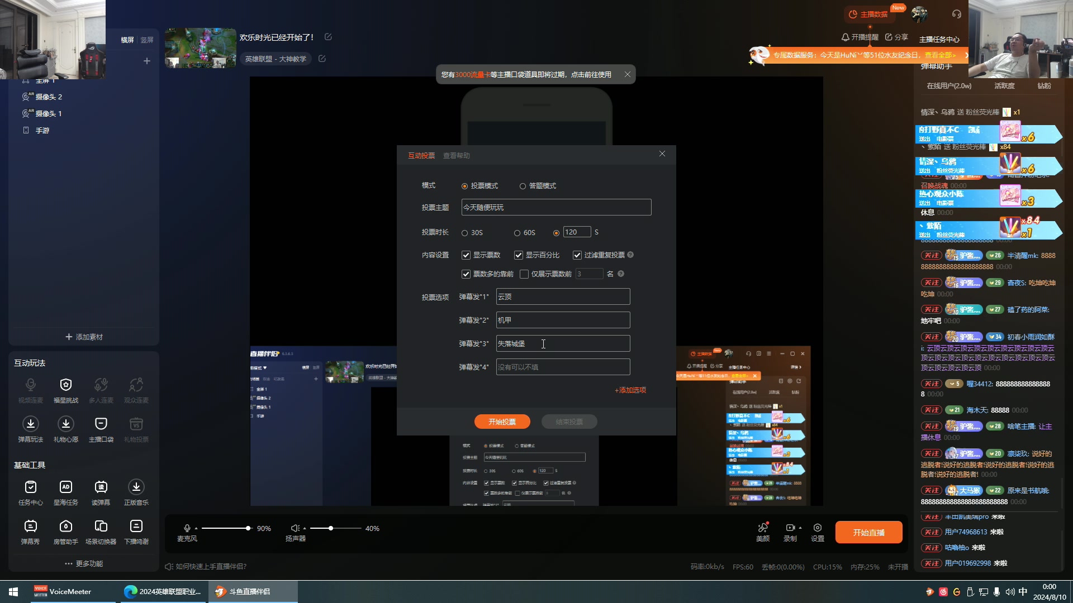Viewport: 1073px width, 603px height.
Task: Click 添加素材 add source button
Action: click(x=84, y=337)
